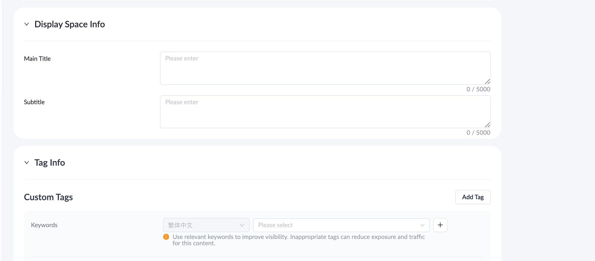Viewport: 595px width, 261px height.
Task: Click the 'Keywords' label
Action: 44,225
